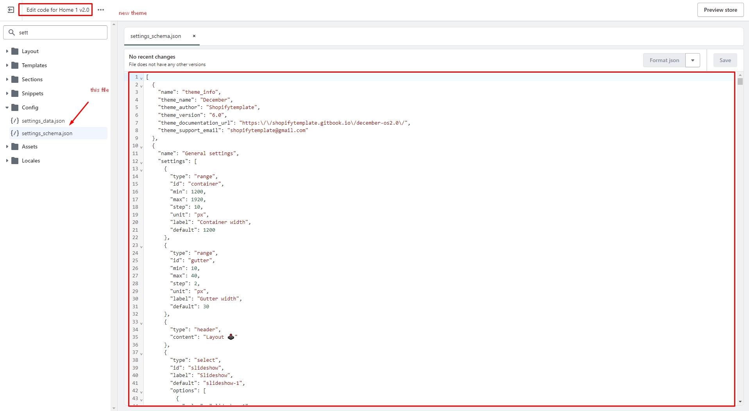Select the settings_schema.json tab

pos(156,36)
